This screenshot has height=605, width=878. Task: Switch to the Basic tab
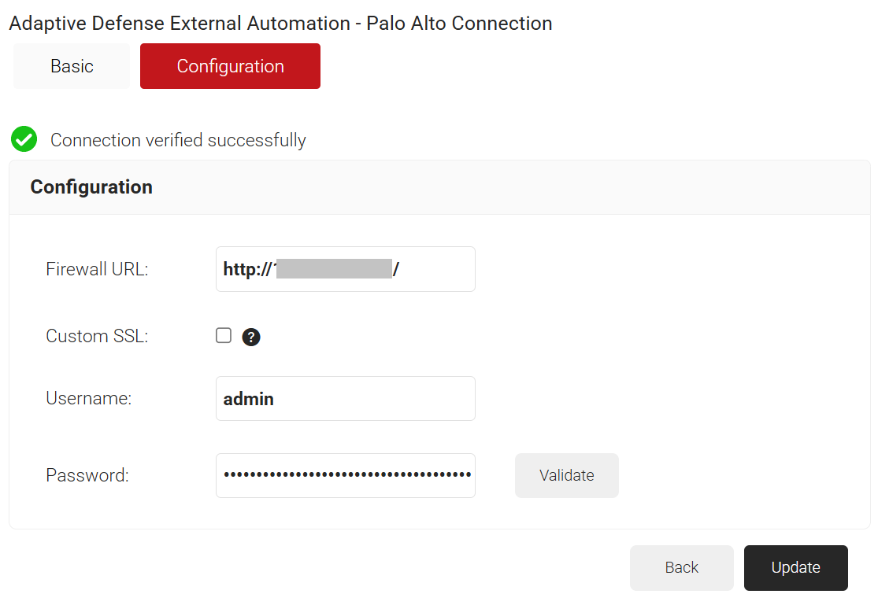[72, 66]
